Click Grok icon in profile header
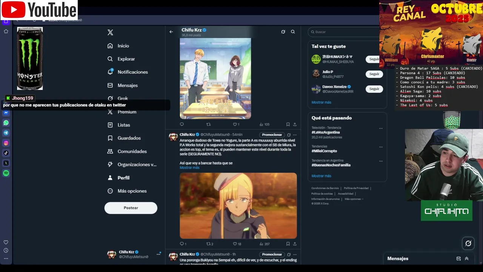 283,32
